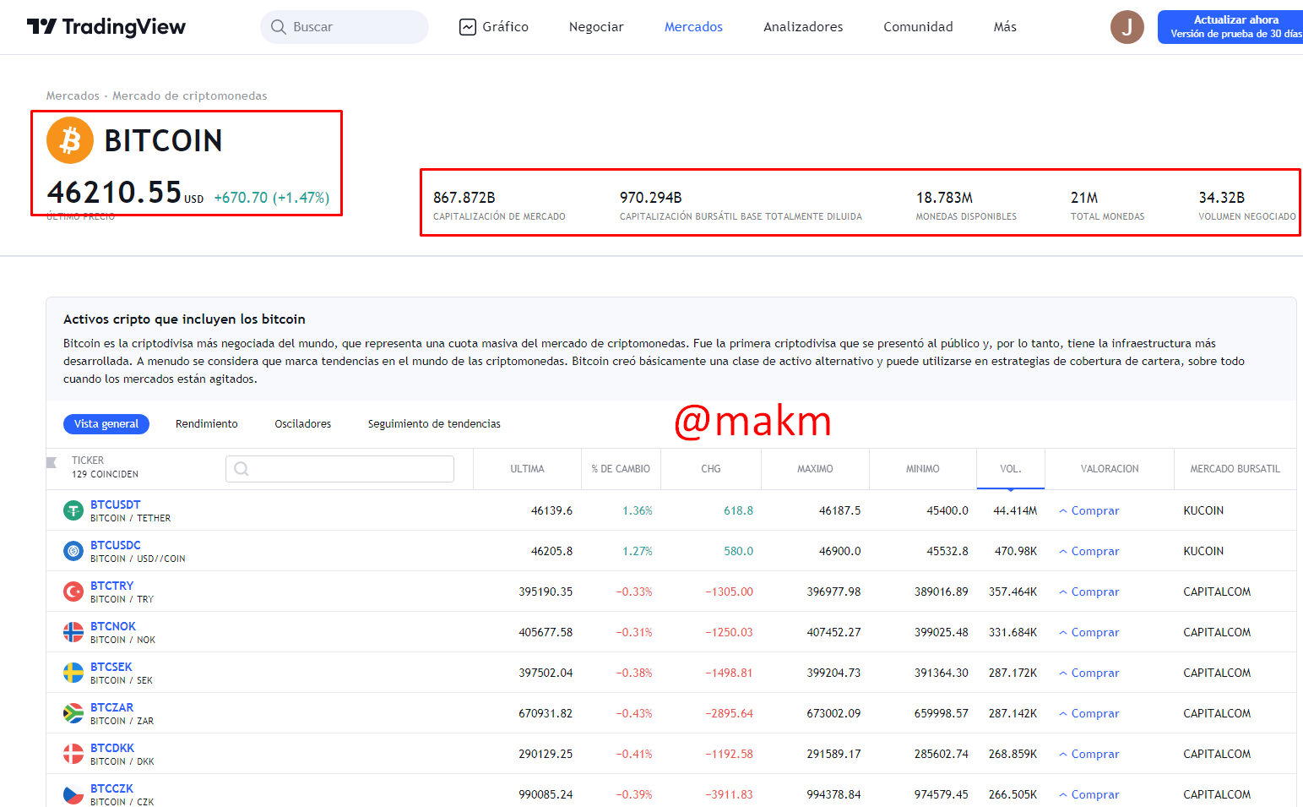Sort by the TICKER column header
Viewport: 1303px width, 807px height.
coord(88,461)
